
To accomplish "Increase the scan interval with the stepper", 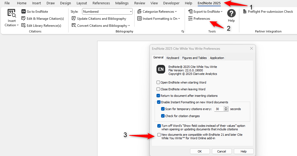I will coord(226,108).
